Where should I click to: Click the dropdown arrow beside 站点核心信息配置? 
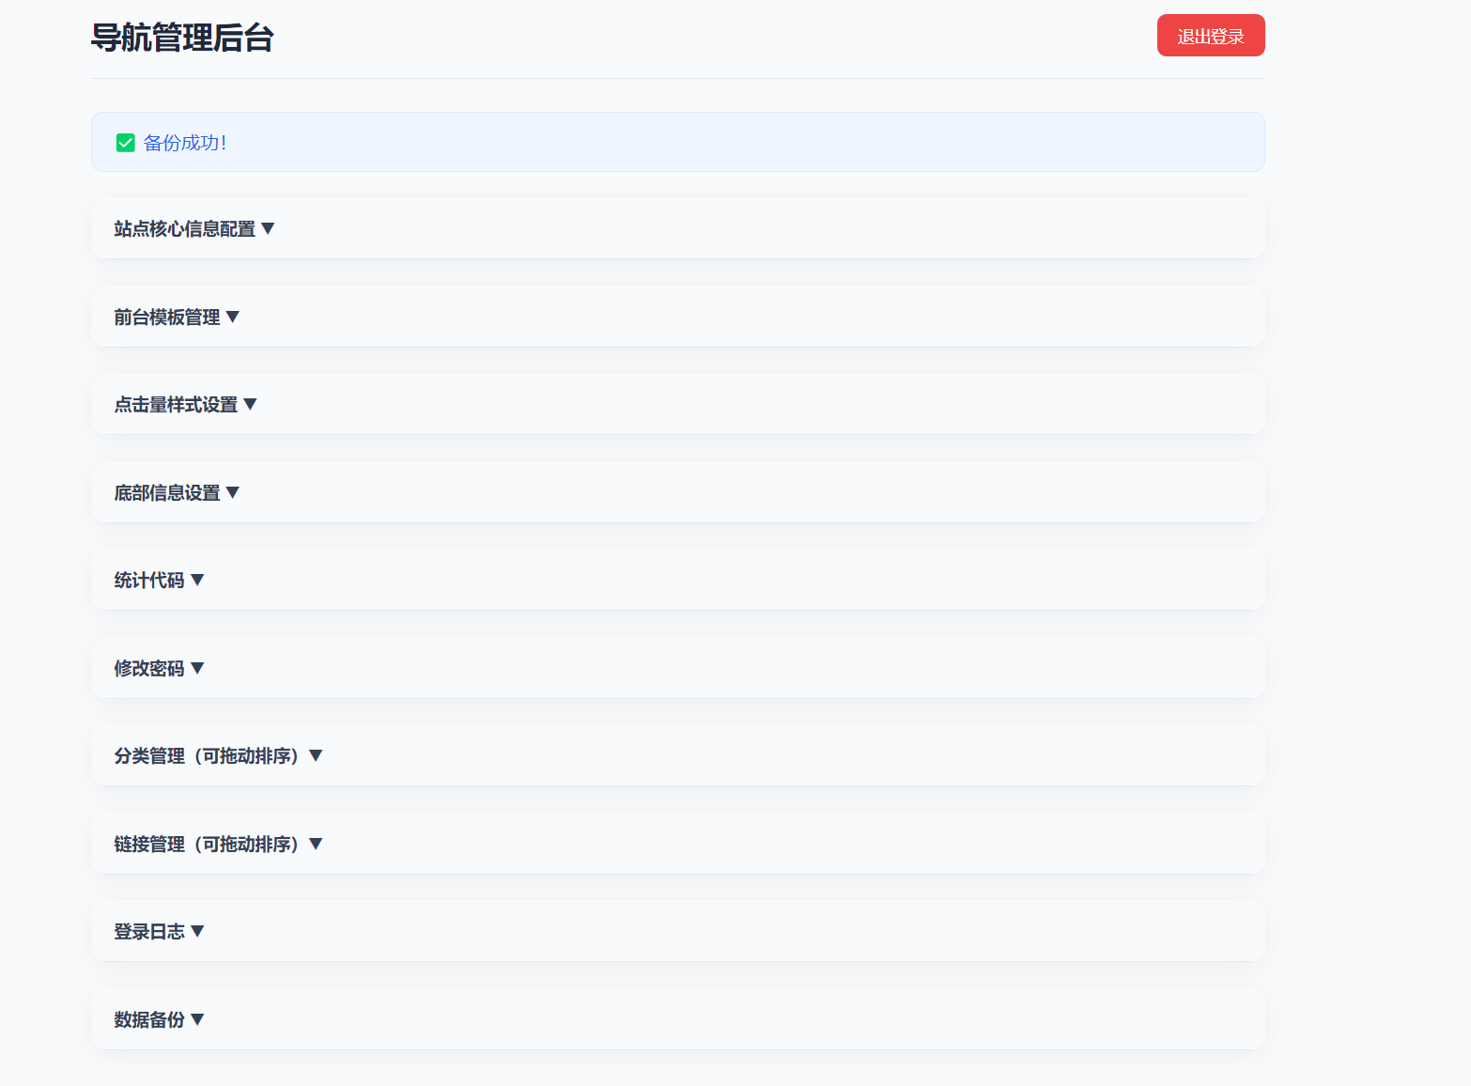click(x=269, y=227)
